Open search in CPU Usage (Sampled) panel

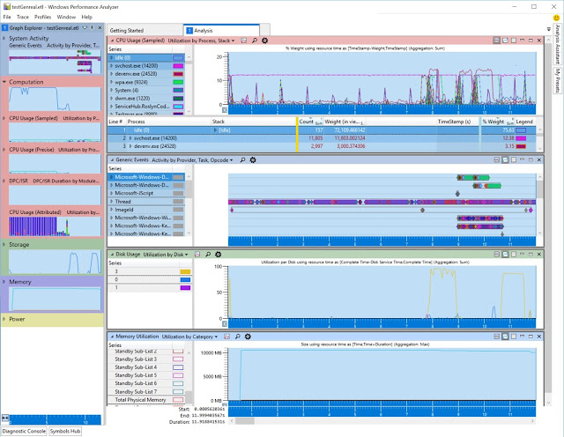coord(255,41)
